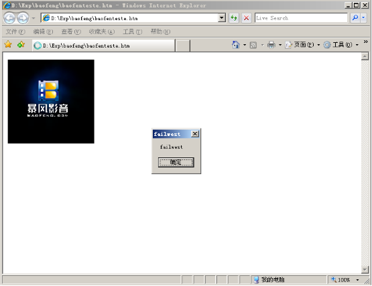Expand the Home button dropdown arrow

coord(245,45)
